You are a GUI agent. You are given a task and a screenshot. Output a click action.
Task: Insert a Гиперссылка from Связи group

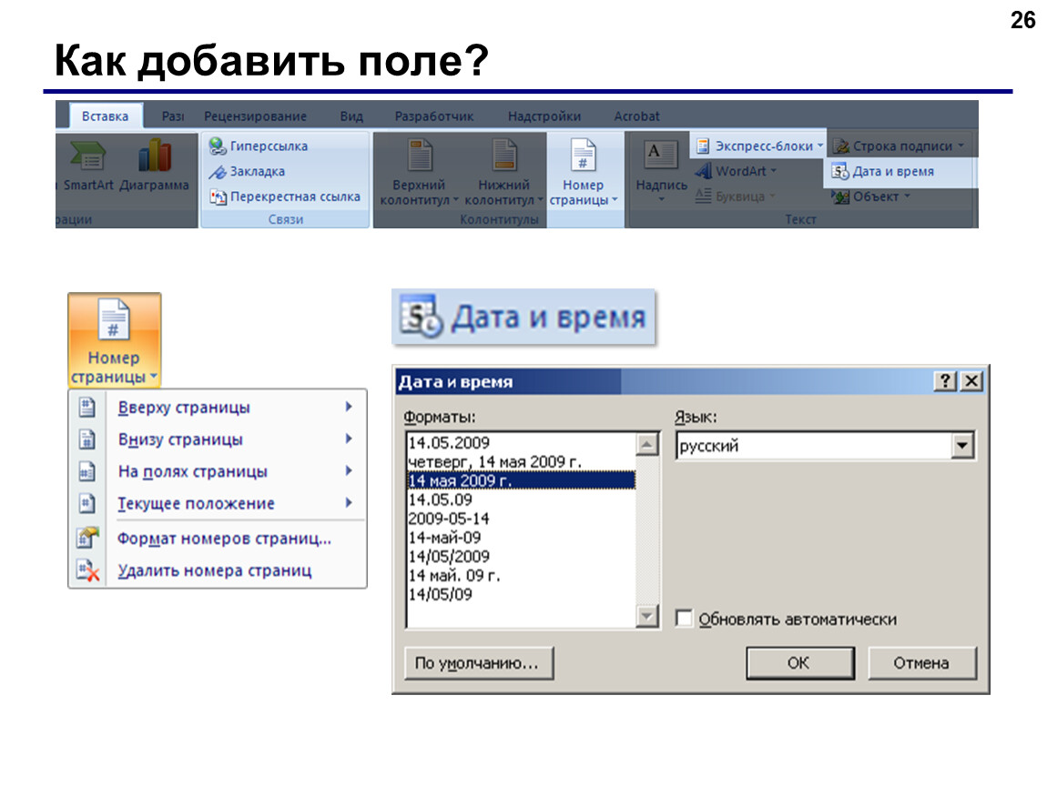tap(259, 146)
